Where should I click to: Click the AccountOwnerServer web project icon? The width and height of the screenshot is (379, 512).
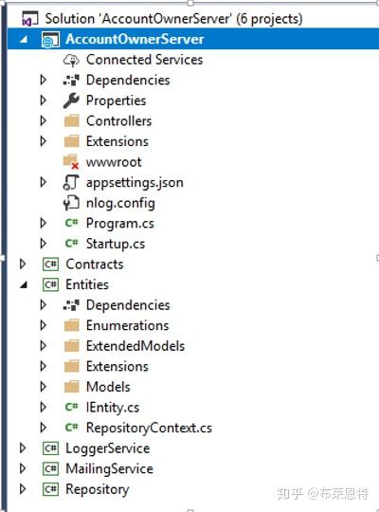click(50, 40)
